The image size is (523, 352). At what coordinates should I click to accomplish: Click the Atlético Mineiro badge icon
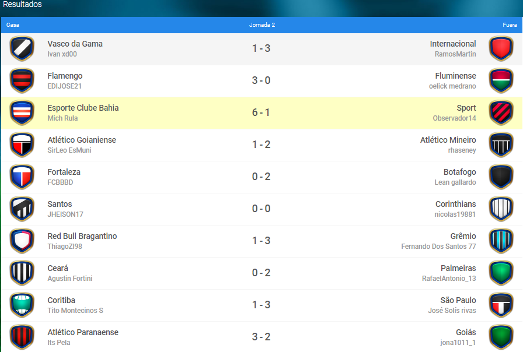[501, 145]
